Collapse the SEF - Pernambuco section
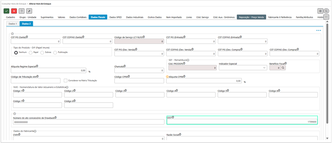 point(188,60)
